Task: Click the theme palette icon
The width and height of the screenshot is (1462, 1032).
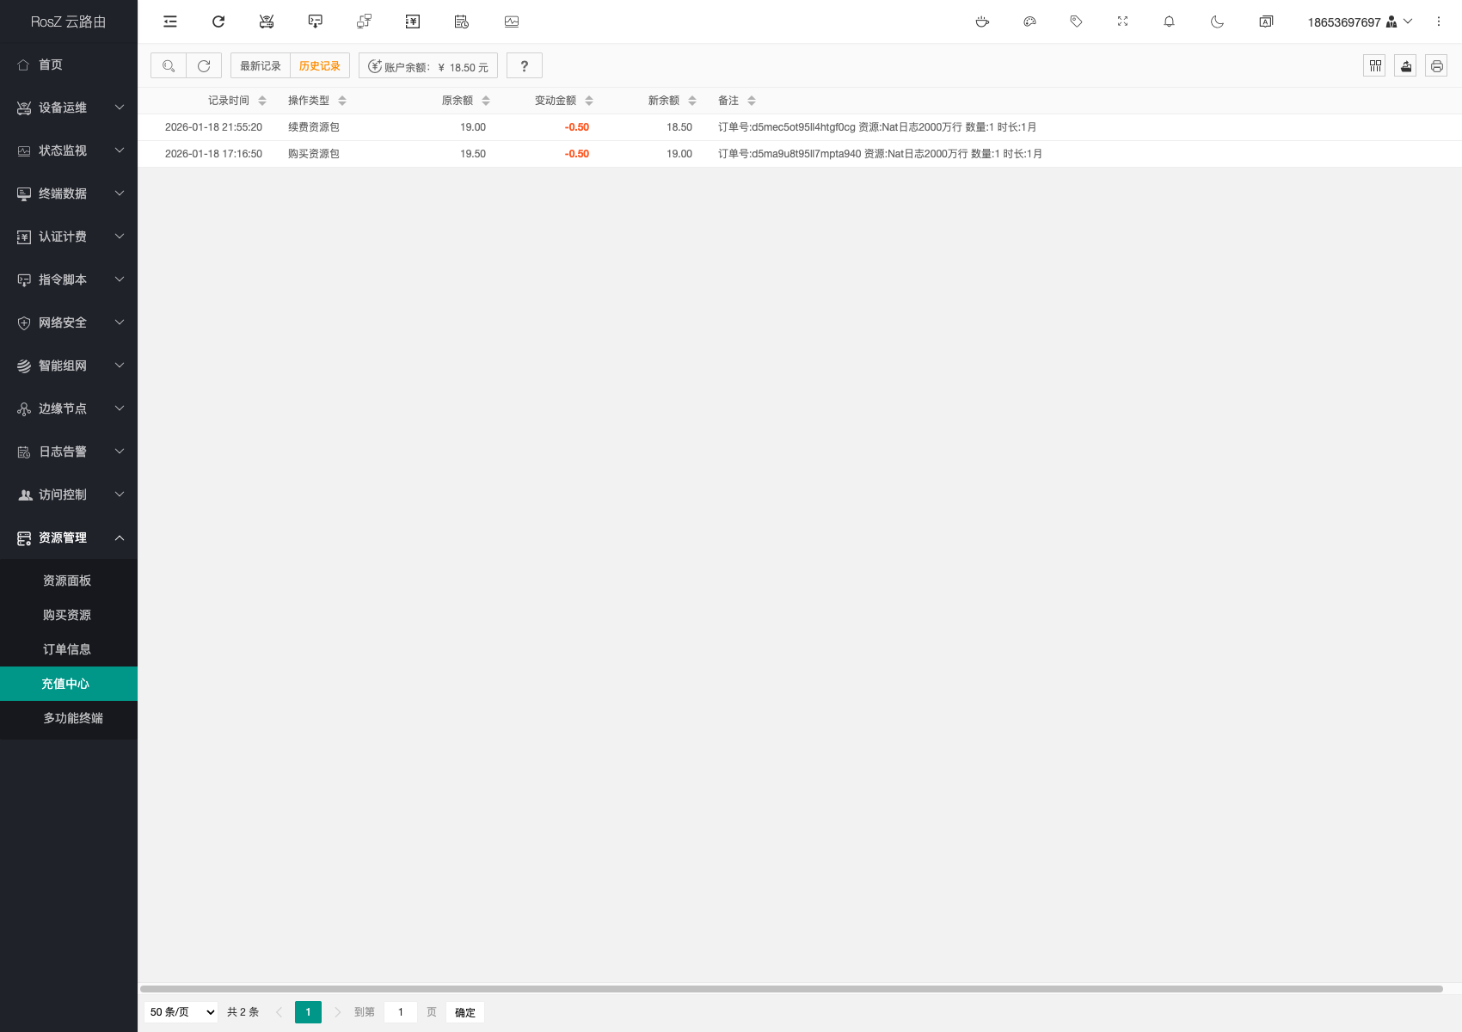Action: [1029, 21]
